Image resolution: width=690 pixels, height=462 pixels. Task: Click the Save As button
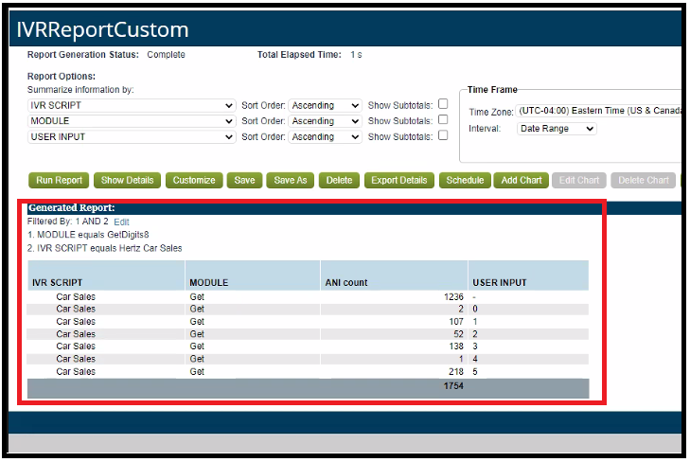[291, 181]
